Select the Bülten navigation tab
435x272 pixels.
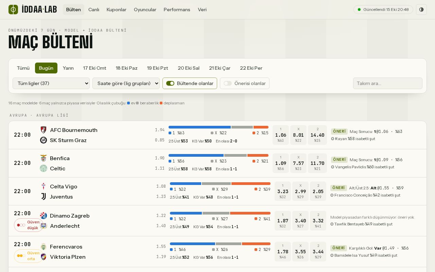pos(73,10)
